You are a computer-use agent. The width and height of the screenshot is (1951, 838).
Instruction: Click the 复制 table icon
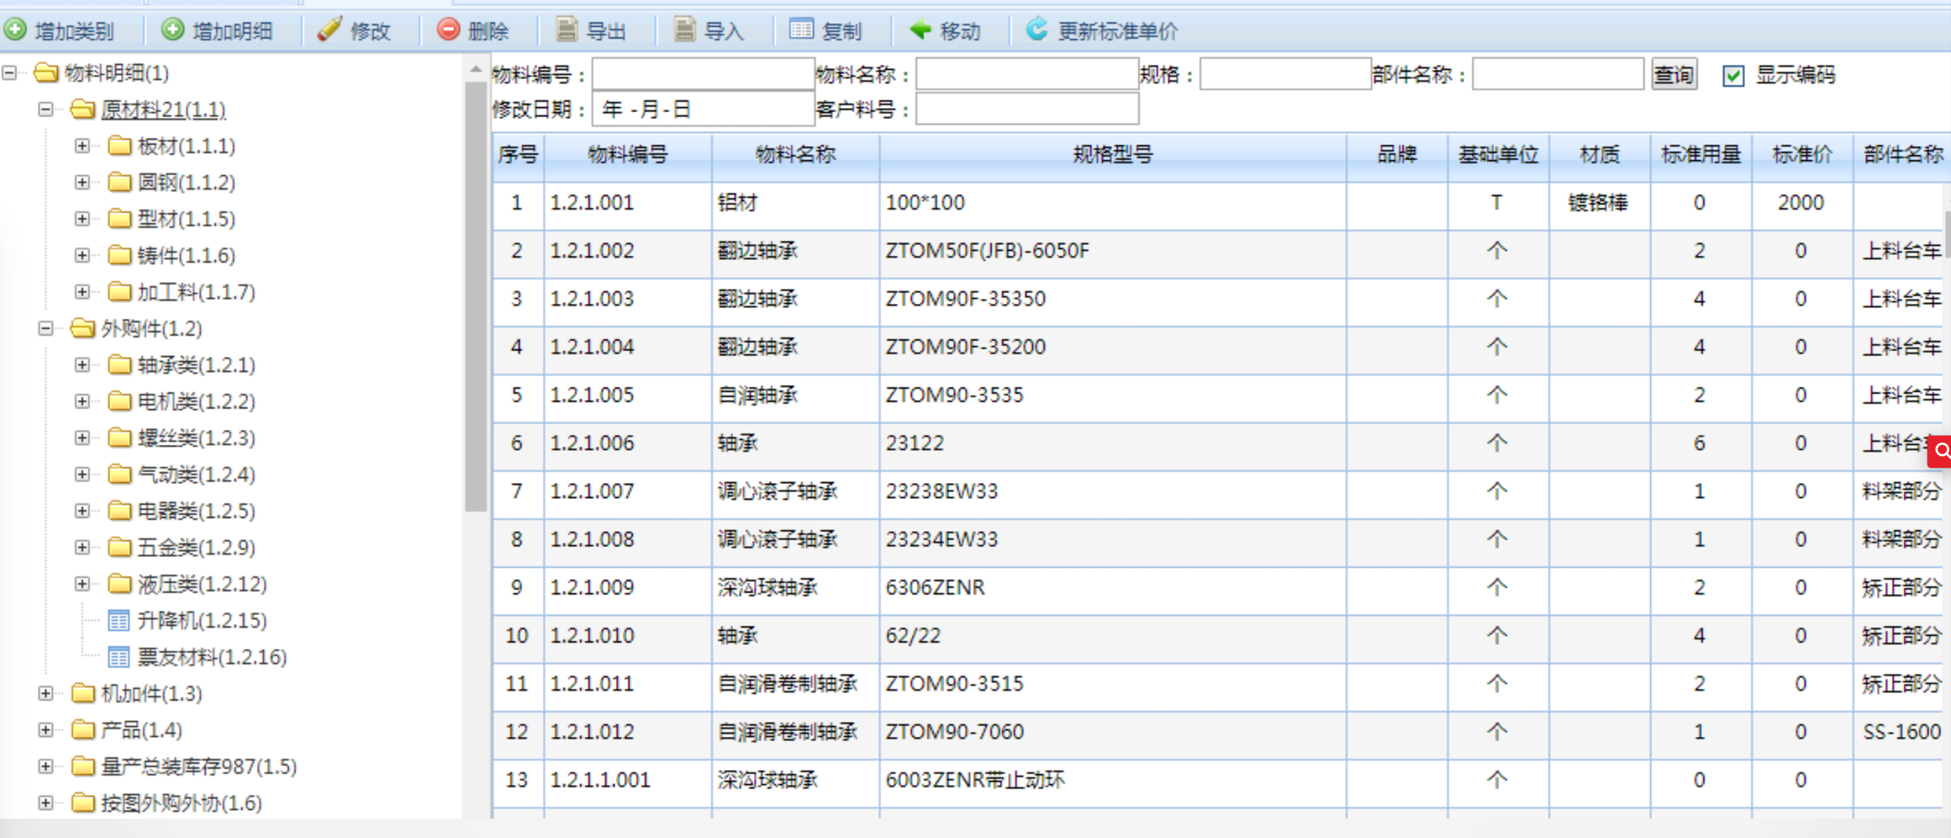(x=802, y=30)
